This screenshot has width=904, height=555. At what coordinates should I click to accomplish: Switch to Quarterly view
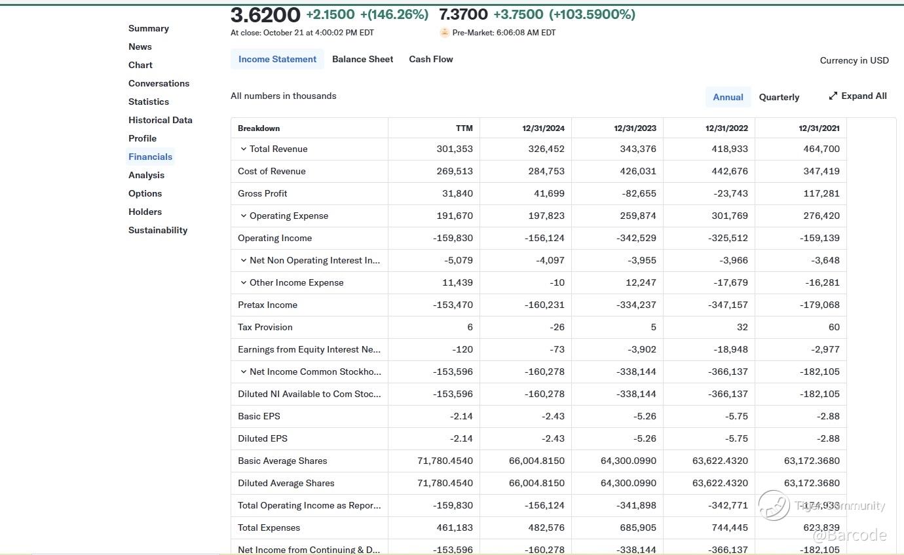779,97
